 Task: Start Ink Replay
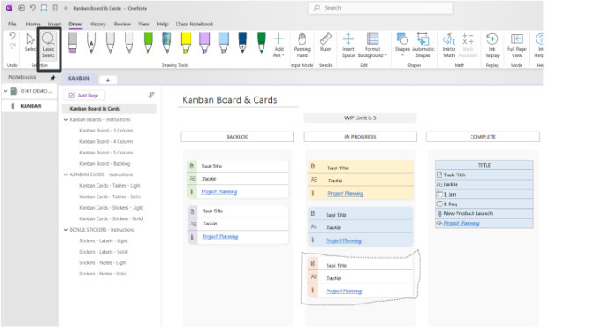tap(492, 46)
